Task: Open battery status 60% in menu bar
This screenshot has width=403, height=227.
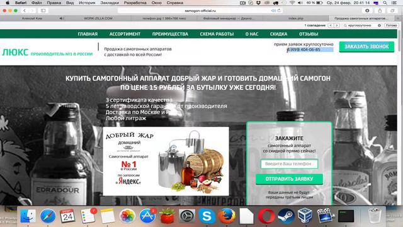Action: pyautogui.click(x=314, y=3)
